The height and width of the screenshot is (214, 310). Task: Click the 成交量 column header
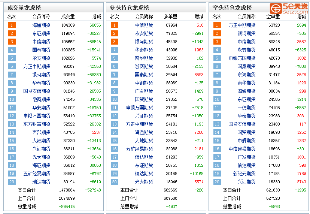coord(68,16)
